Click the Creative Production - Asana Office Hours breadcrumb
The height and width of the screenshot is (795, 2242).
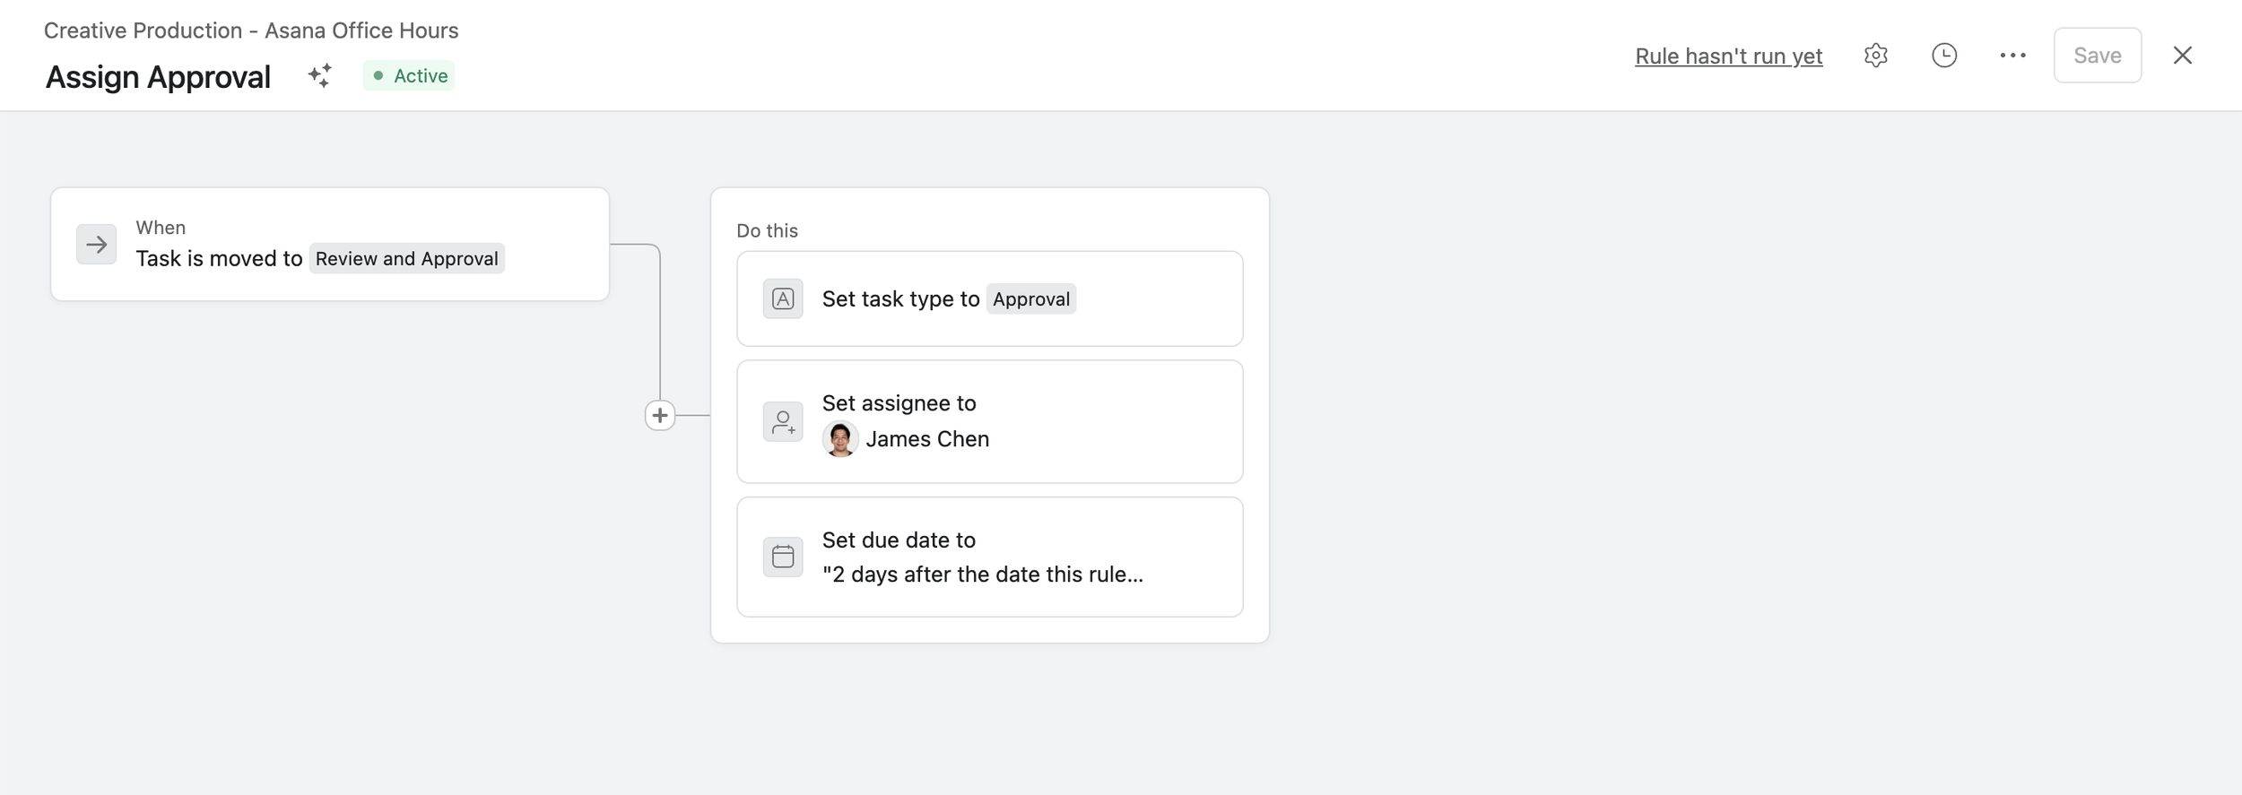pos(251,30)
